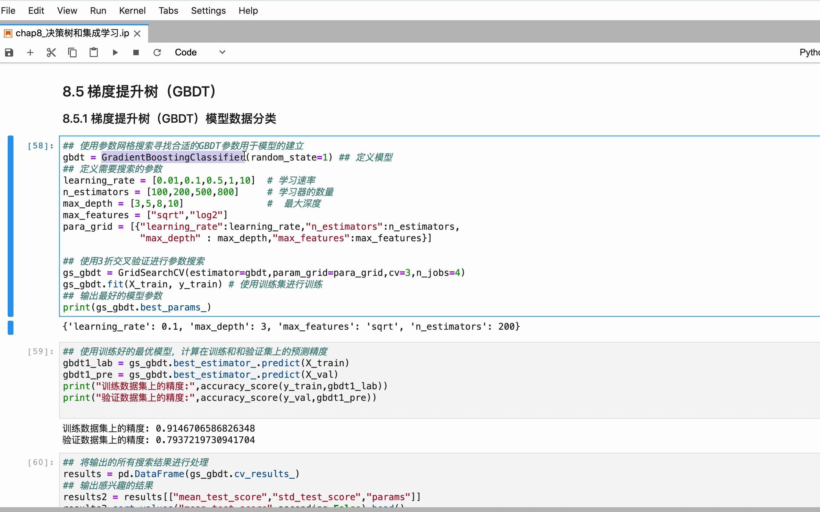
Task: Click the gs_gbdt.fit(X_train, y_train) line
Action: pyautogui.click(x=192, y=284)
